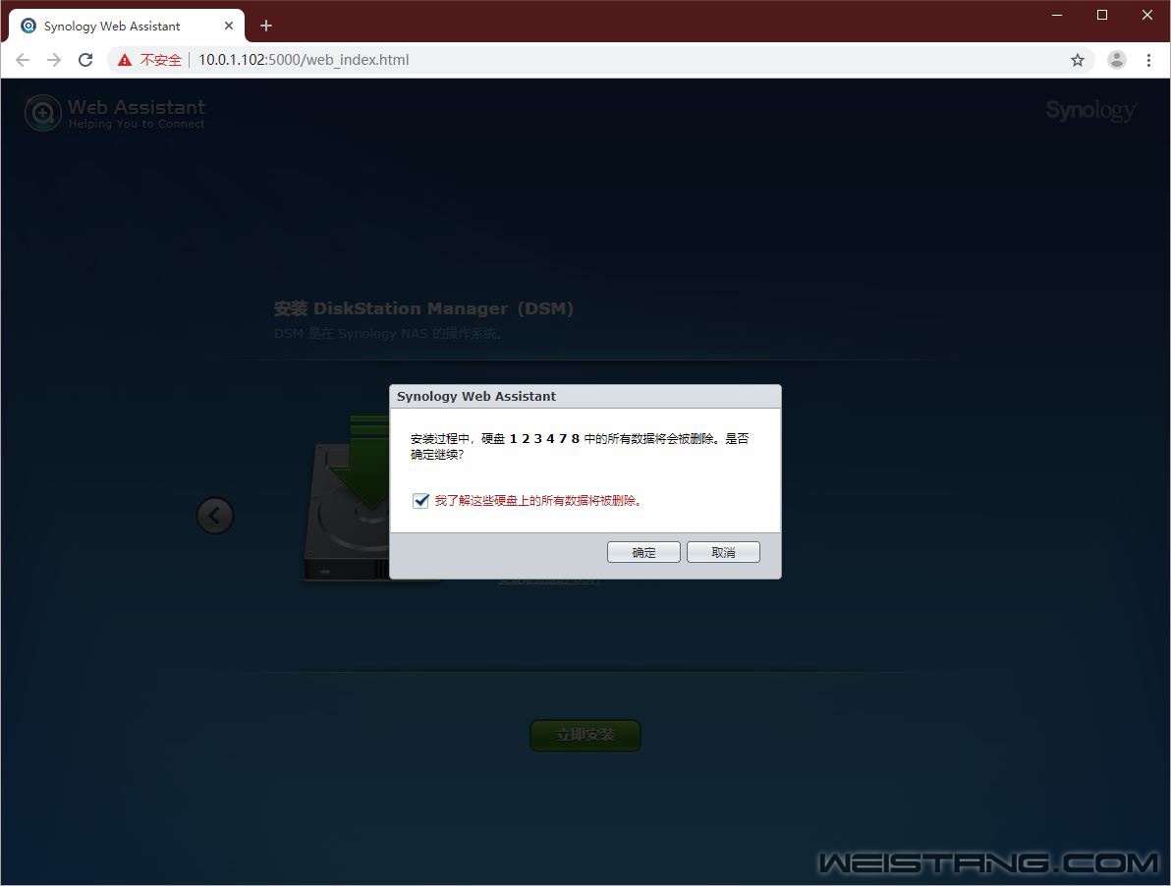The width and height of the screenshot is (1171, 886).
Task: Click the 立即安装 install button
Action: 585,735
